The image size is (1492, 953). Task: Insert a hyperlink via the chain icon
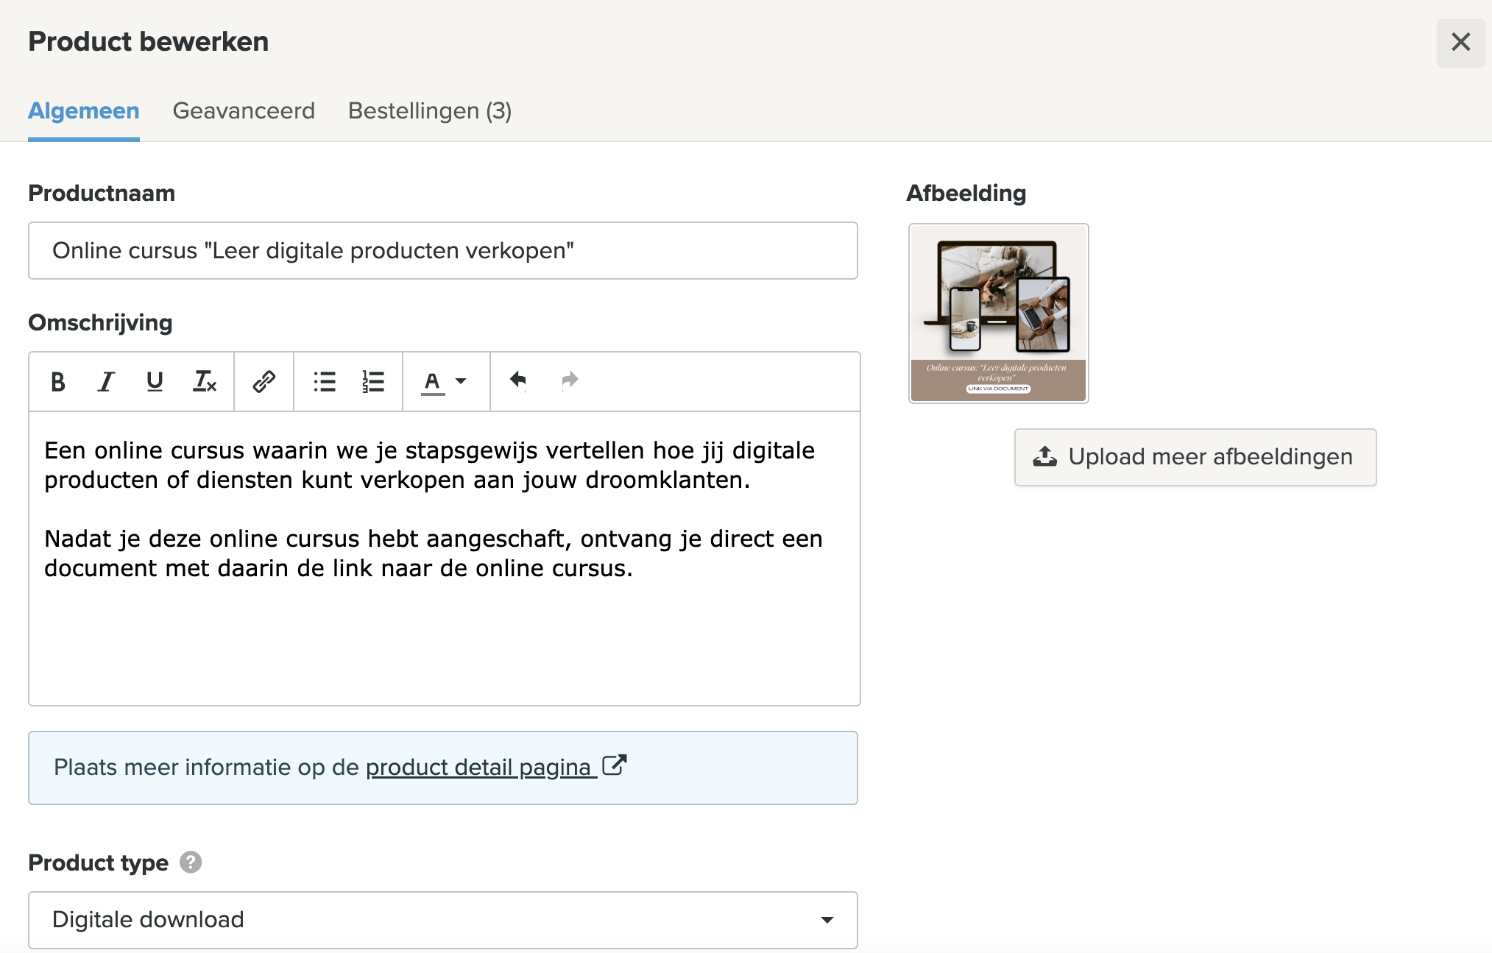click(x=263, y=381)
